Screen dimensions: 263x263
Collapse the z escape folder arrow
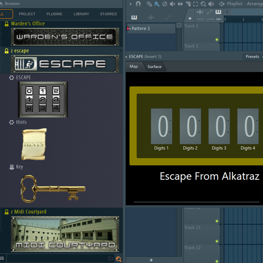pyautogui.click(x=121, y=51)
